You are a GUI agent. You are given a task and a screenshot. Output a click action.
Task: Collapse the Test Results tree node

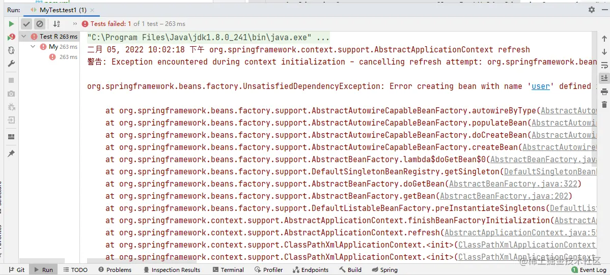[24, 37]
